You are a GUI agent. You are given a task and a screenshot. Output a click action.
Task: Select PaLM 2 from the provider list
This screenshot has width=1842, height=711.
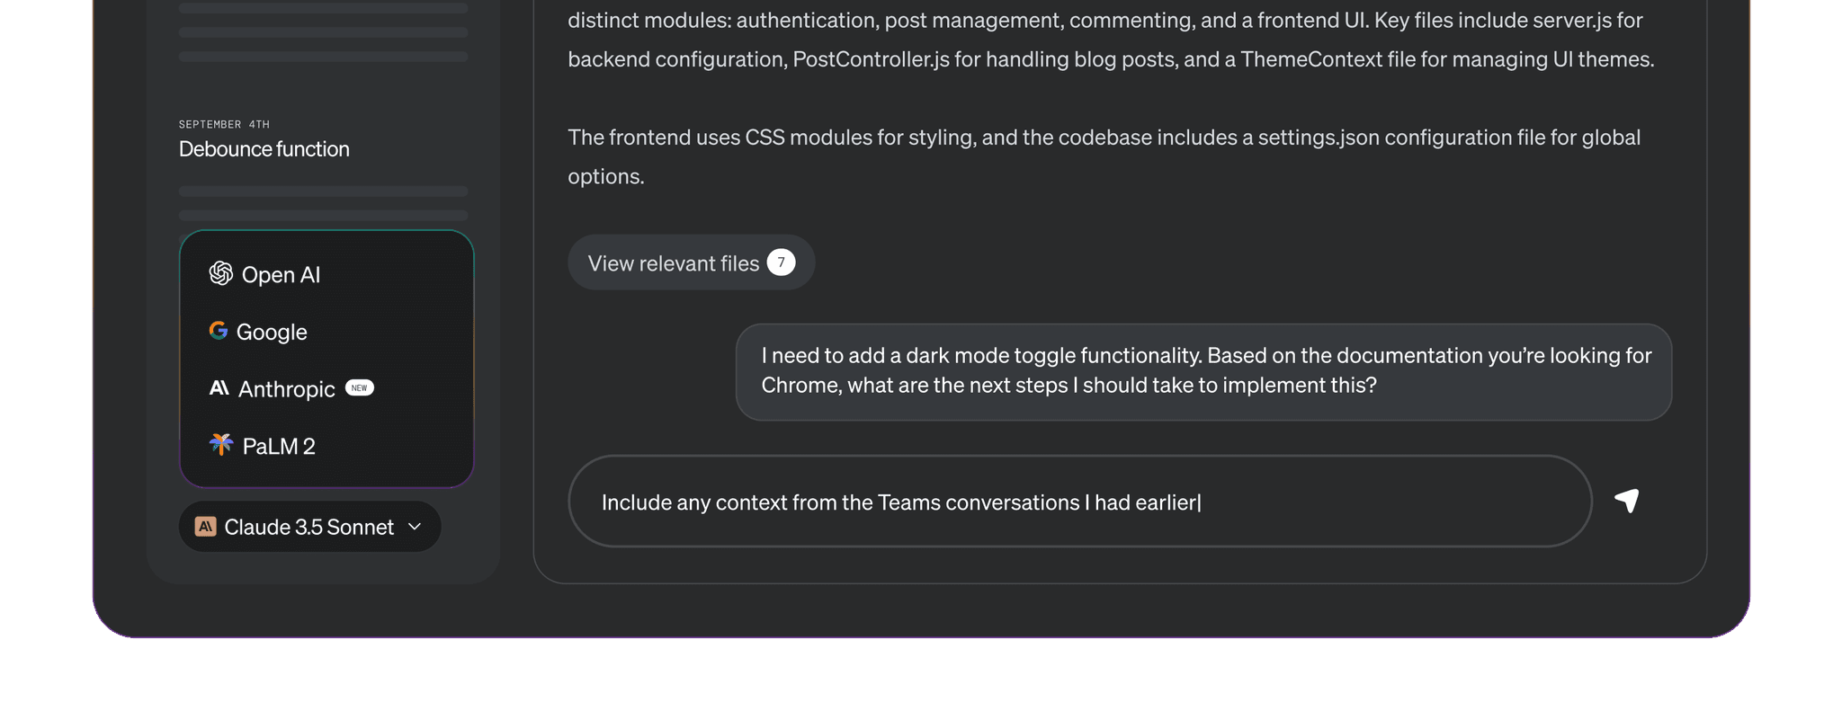(280, 445)
